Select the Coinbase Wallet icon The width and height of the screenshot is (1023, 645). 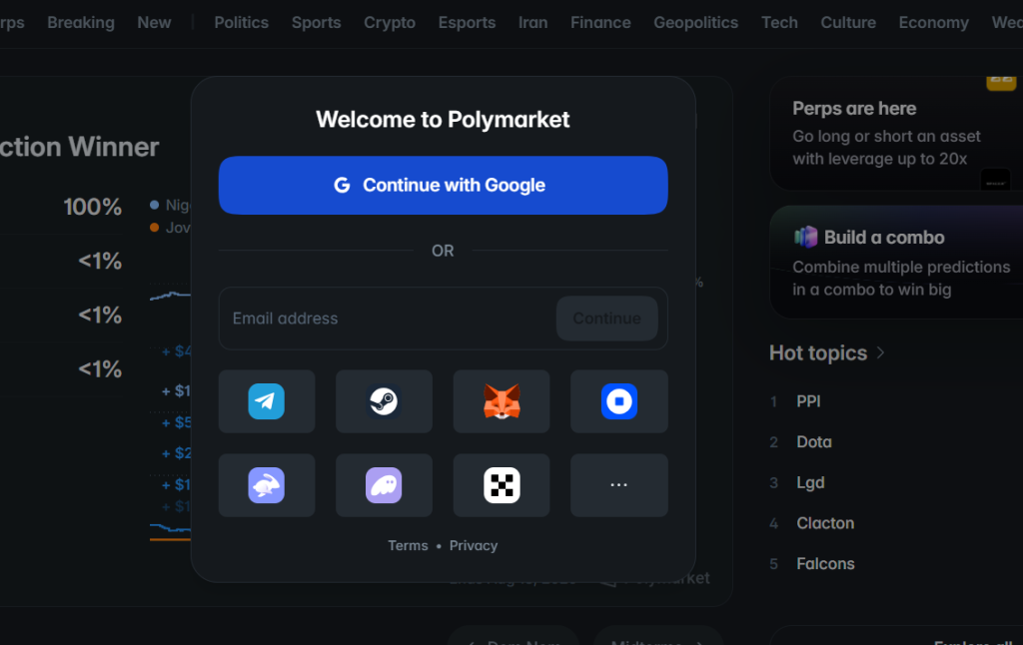pos(619,401)
